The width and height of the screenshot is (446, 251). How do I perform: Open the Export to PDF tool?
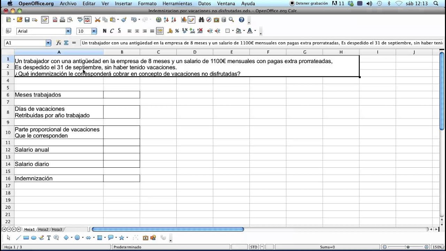click(55, 20)
